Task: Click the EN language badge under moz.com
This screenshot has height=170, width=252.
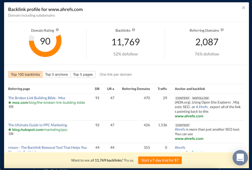Action: coord(11,107)
